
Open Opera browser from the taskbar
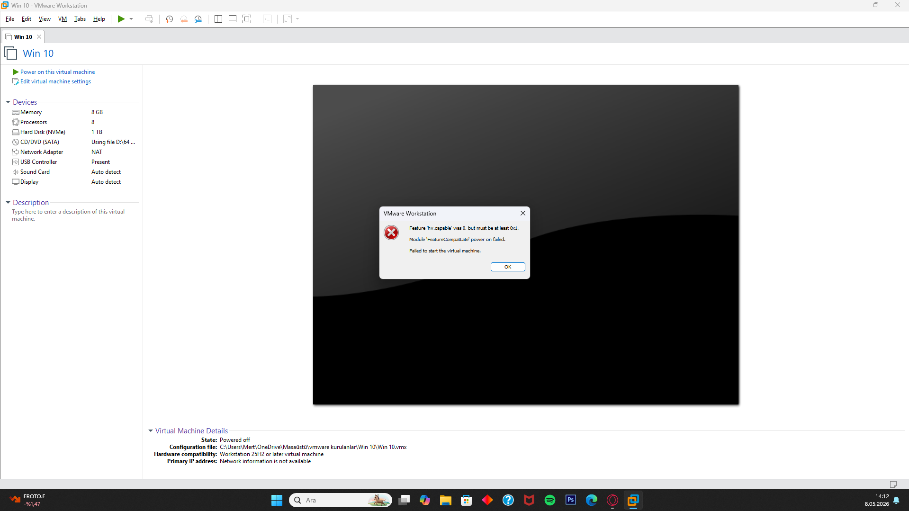tap(612, 500)
